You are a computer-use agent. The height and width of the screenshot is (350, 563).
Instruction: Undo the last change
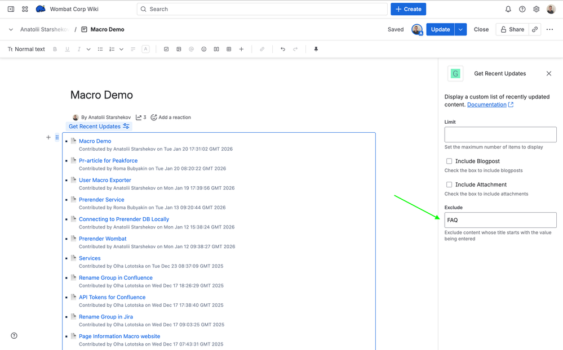pyautogui.click(x=283, y=49)
